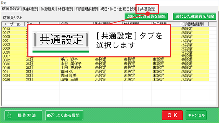Go to the 打刻調整種別 tab

(x=87, y=9)
